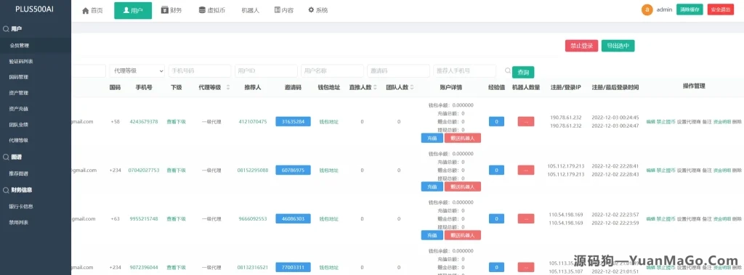The width and height of the screenshot is (744, 275).
Task: Click blue experience value button for 4243679378
Action: pos(496,121)
